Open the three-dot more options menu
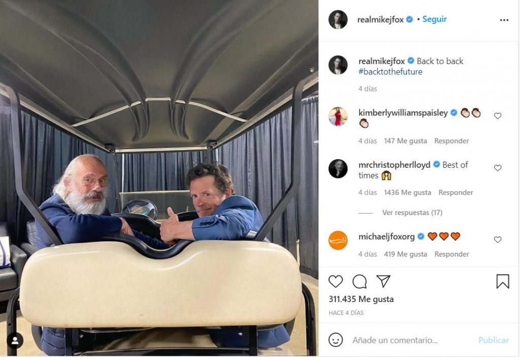520x357 pixels. (x=504, y=20)
